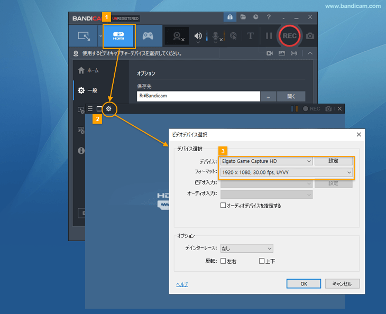Open the オーディオ入力 dropdown
This screenshot has width=386, height=314.
pos(266,195)
